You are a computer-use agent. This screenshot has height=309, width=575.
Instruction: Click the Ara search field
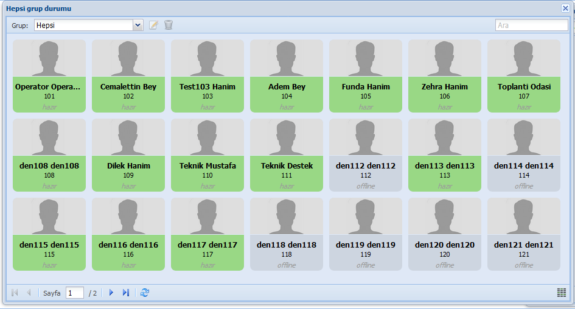point(531,25)
